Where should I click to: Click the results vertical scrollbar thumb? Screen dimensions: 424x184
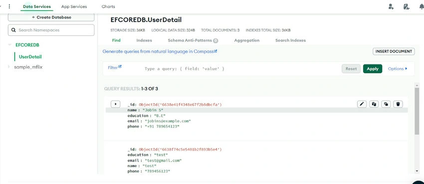[x=417, y=111]
